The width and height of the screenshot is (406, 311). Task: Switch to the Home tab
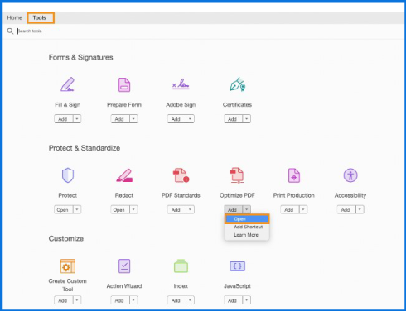15,18
